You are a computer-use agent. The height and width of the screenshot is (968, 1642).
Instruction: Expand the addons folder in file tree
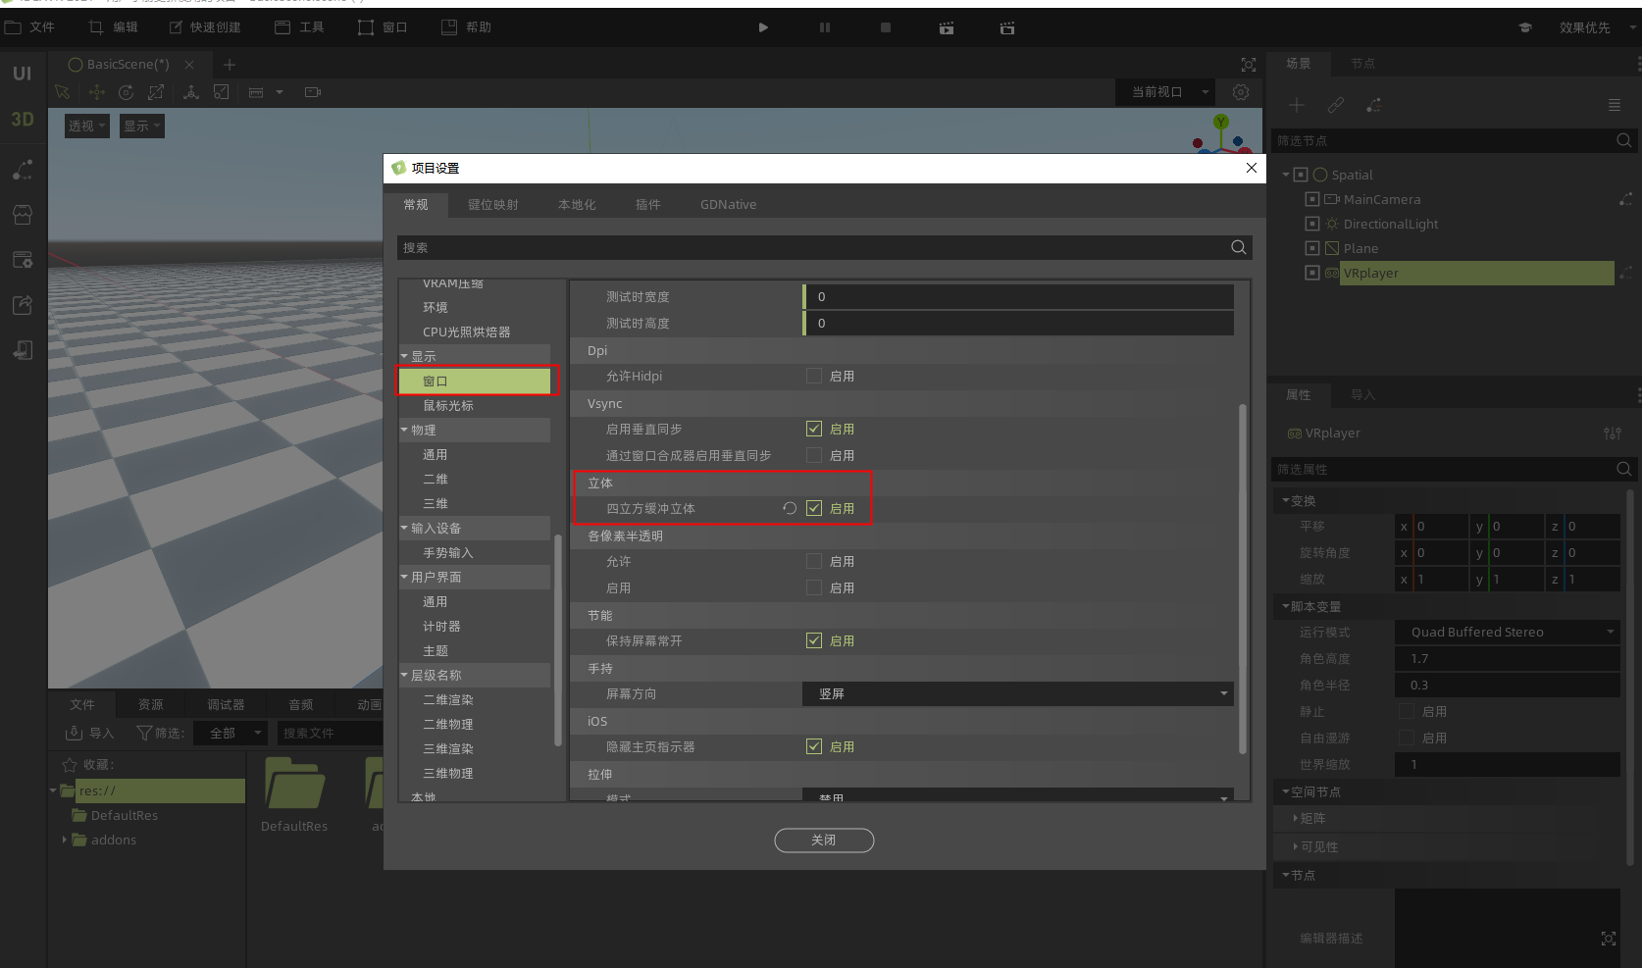65,840
